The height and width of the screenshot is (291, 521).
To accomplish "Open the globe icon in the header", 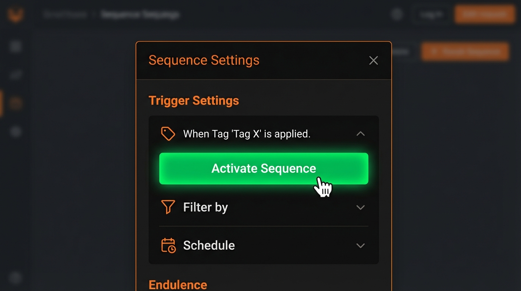I will (x=396, y=14).
